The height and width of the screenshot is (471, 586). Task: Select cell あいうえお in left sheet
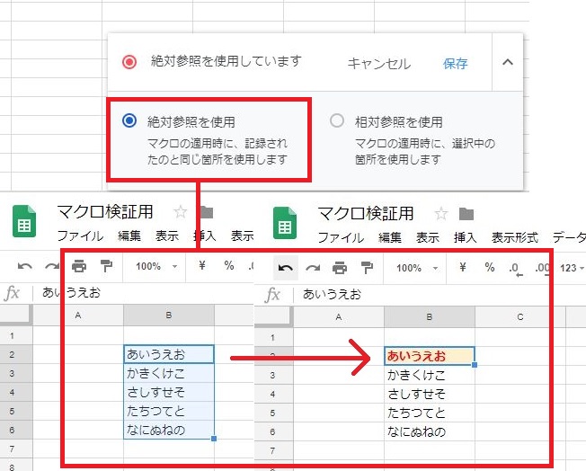click(169, 354)
